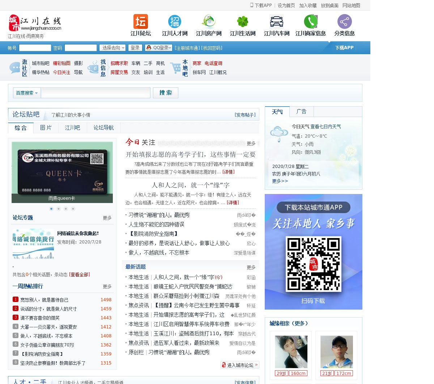This screenshot has width=434, height=384.
Task: Click the 江川商家信息 phone icon
Action: [310, 22]
